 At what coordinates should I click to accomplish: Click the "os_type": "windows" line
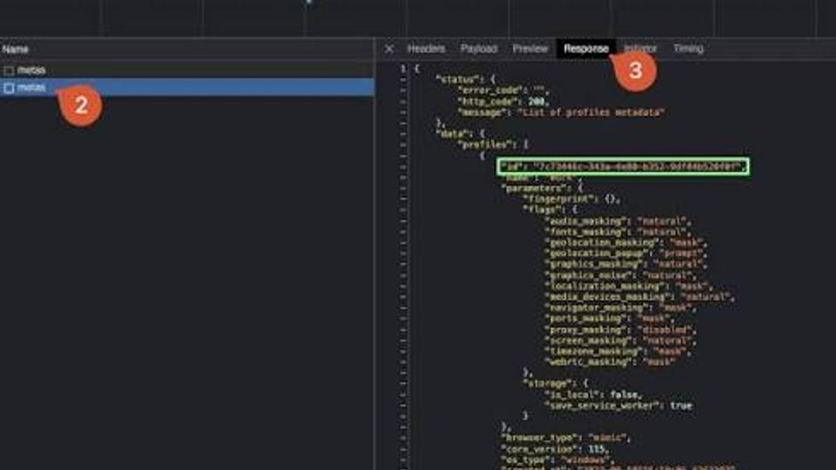pyautogui.click(x=557, y=460)
